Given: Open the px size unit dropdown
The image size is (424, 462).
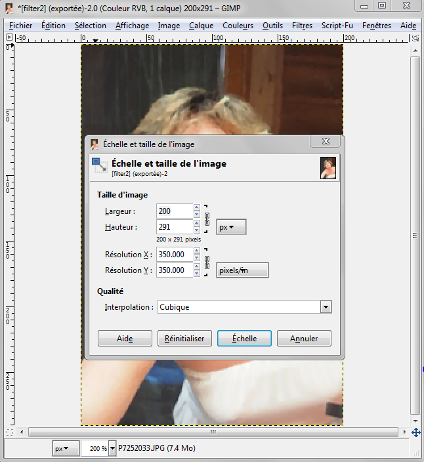Looking at the screenshot, I should [231, 227].
